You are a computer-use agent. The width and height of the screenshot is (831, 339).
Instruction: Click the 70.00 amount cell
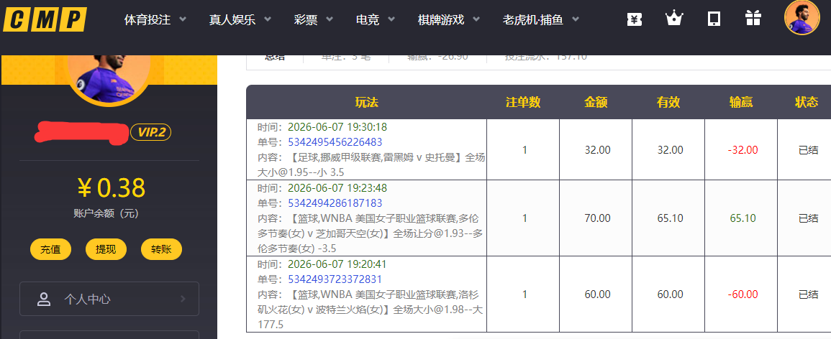597,218
